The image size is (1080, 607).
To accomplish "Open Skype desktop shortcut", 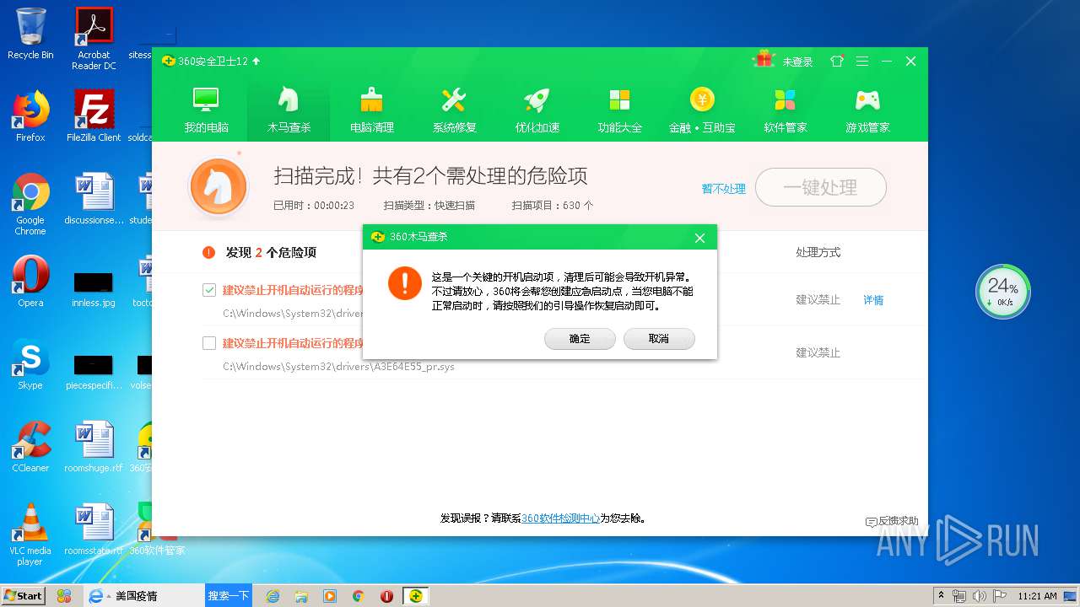I will [x=30, y=364].
